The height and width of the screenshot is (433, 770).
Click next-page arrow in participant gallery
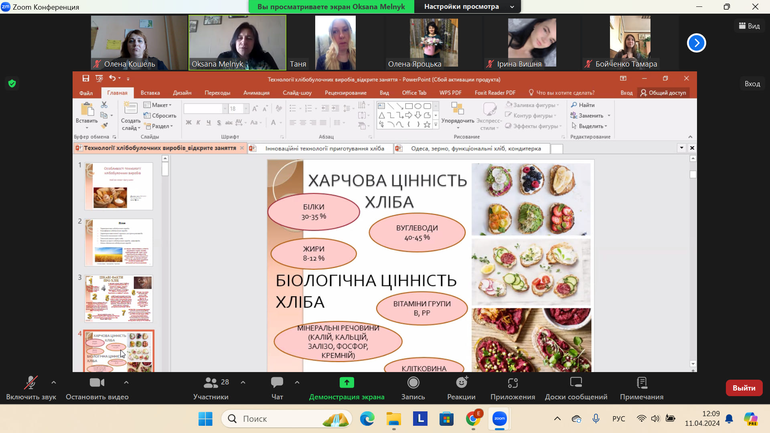click(696, 43)
